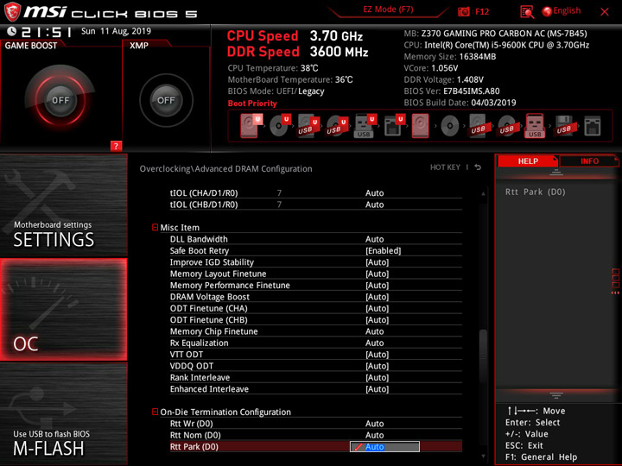Switch to EZ Mode (F7)

click(388, 9)
